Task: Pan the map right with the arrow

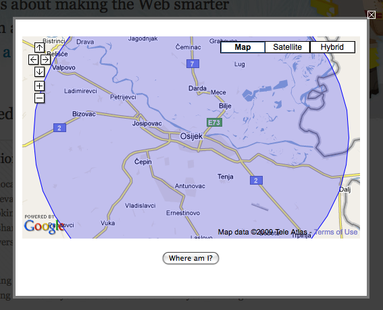Action: coord(45,60)
